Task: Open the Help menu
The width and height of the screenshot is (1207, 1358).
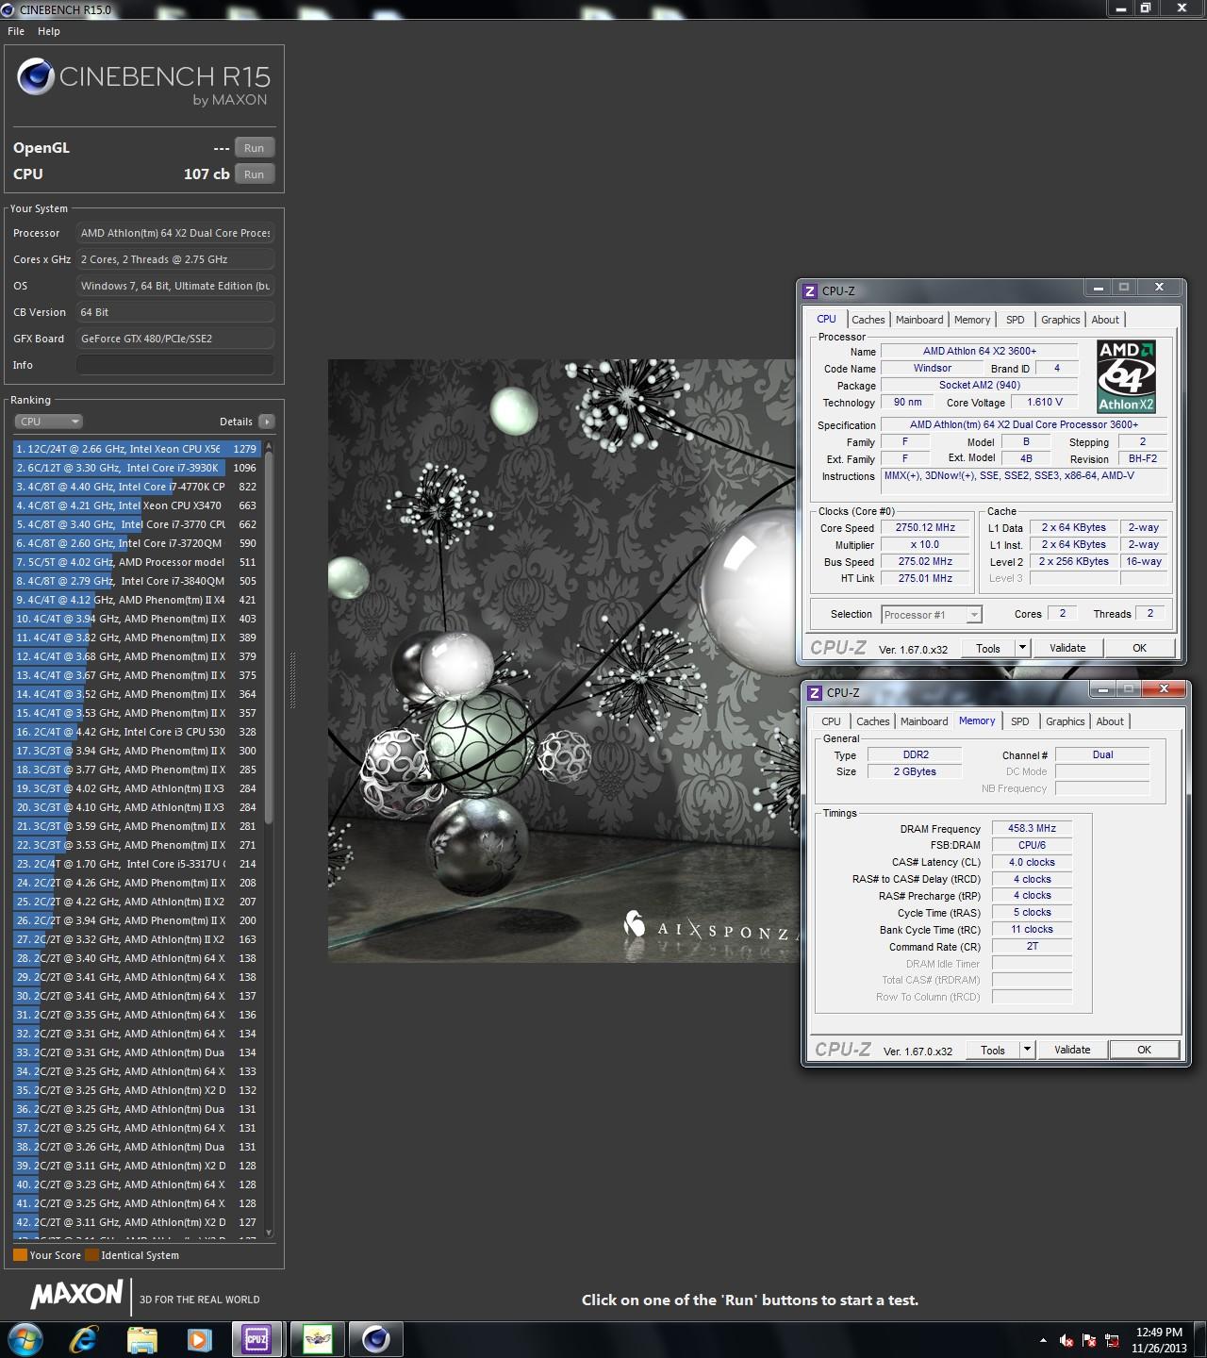Action: 49,31
